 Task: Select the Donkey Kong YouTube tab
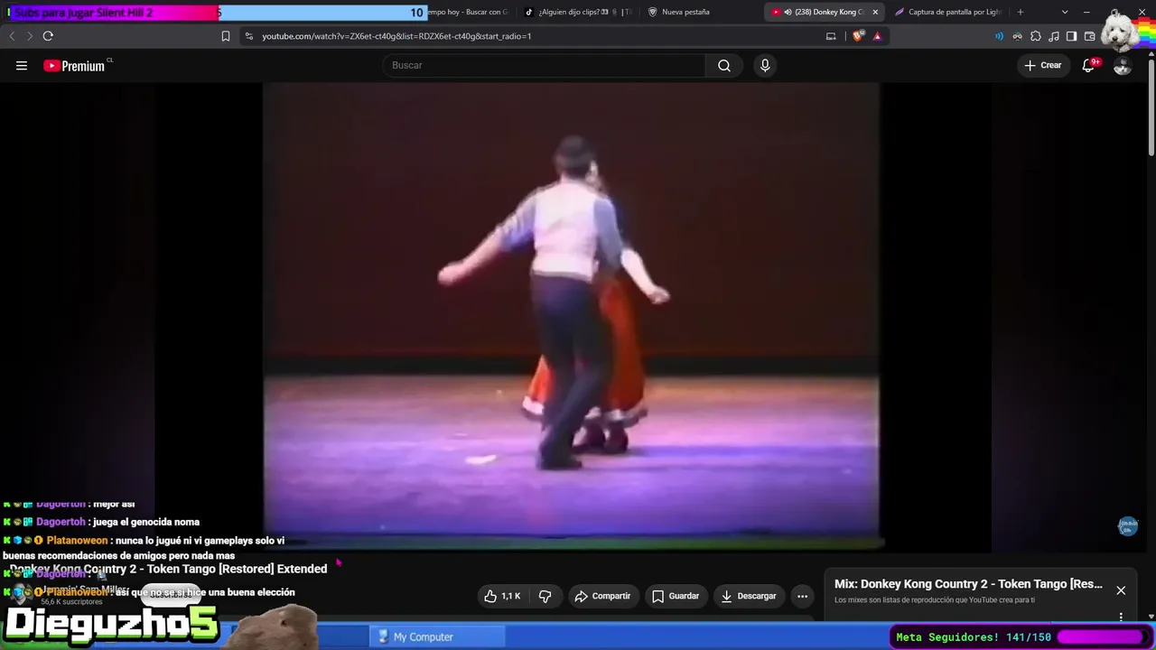(825, 12)
